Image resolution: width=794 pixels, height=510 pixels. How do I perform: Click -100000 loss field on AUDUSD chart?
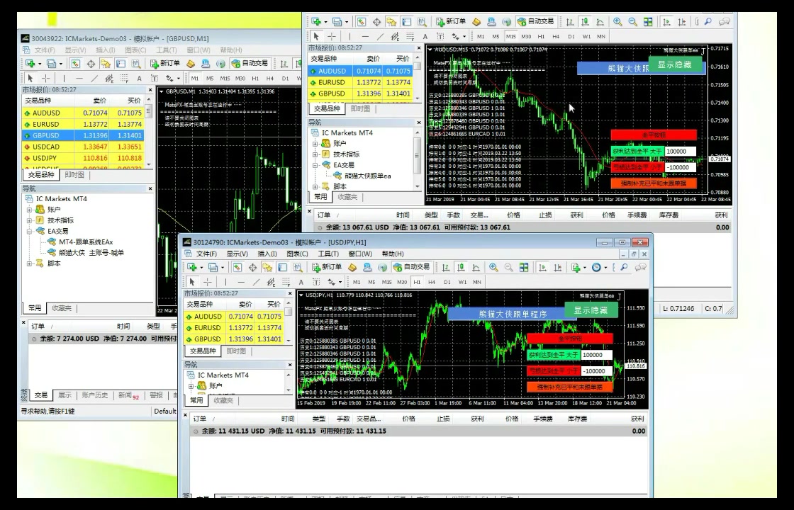point(680,167)
